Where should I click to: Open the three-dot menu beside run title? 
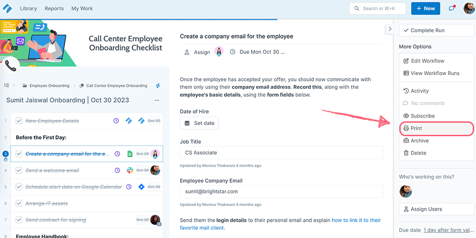coord(157,100)
